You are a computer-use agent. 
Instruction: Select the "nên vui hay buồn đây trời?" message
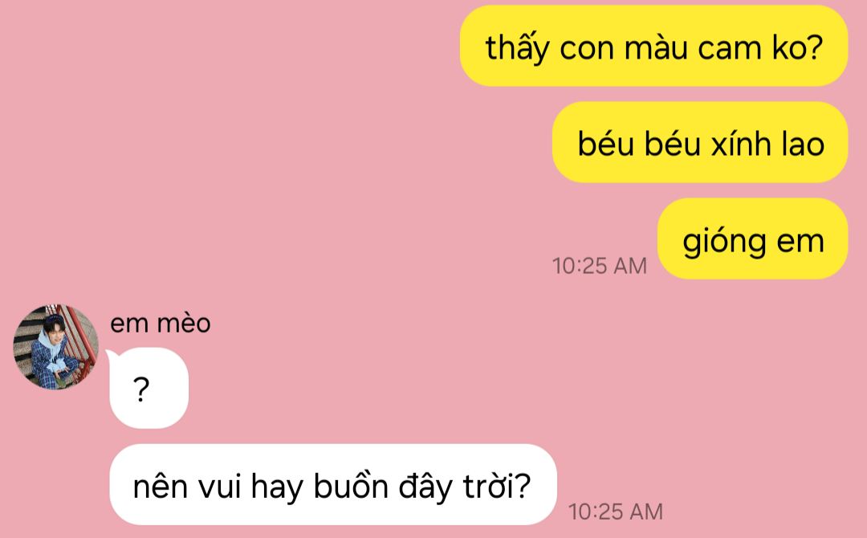pos(333,484)
